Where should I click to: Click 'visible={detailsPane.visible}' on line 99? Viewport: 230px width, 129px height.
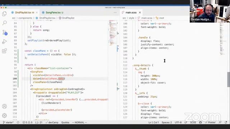pos(53,75)
